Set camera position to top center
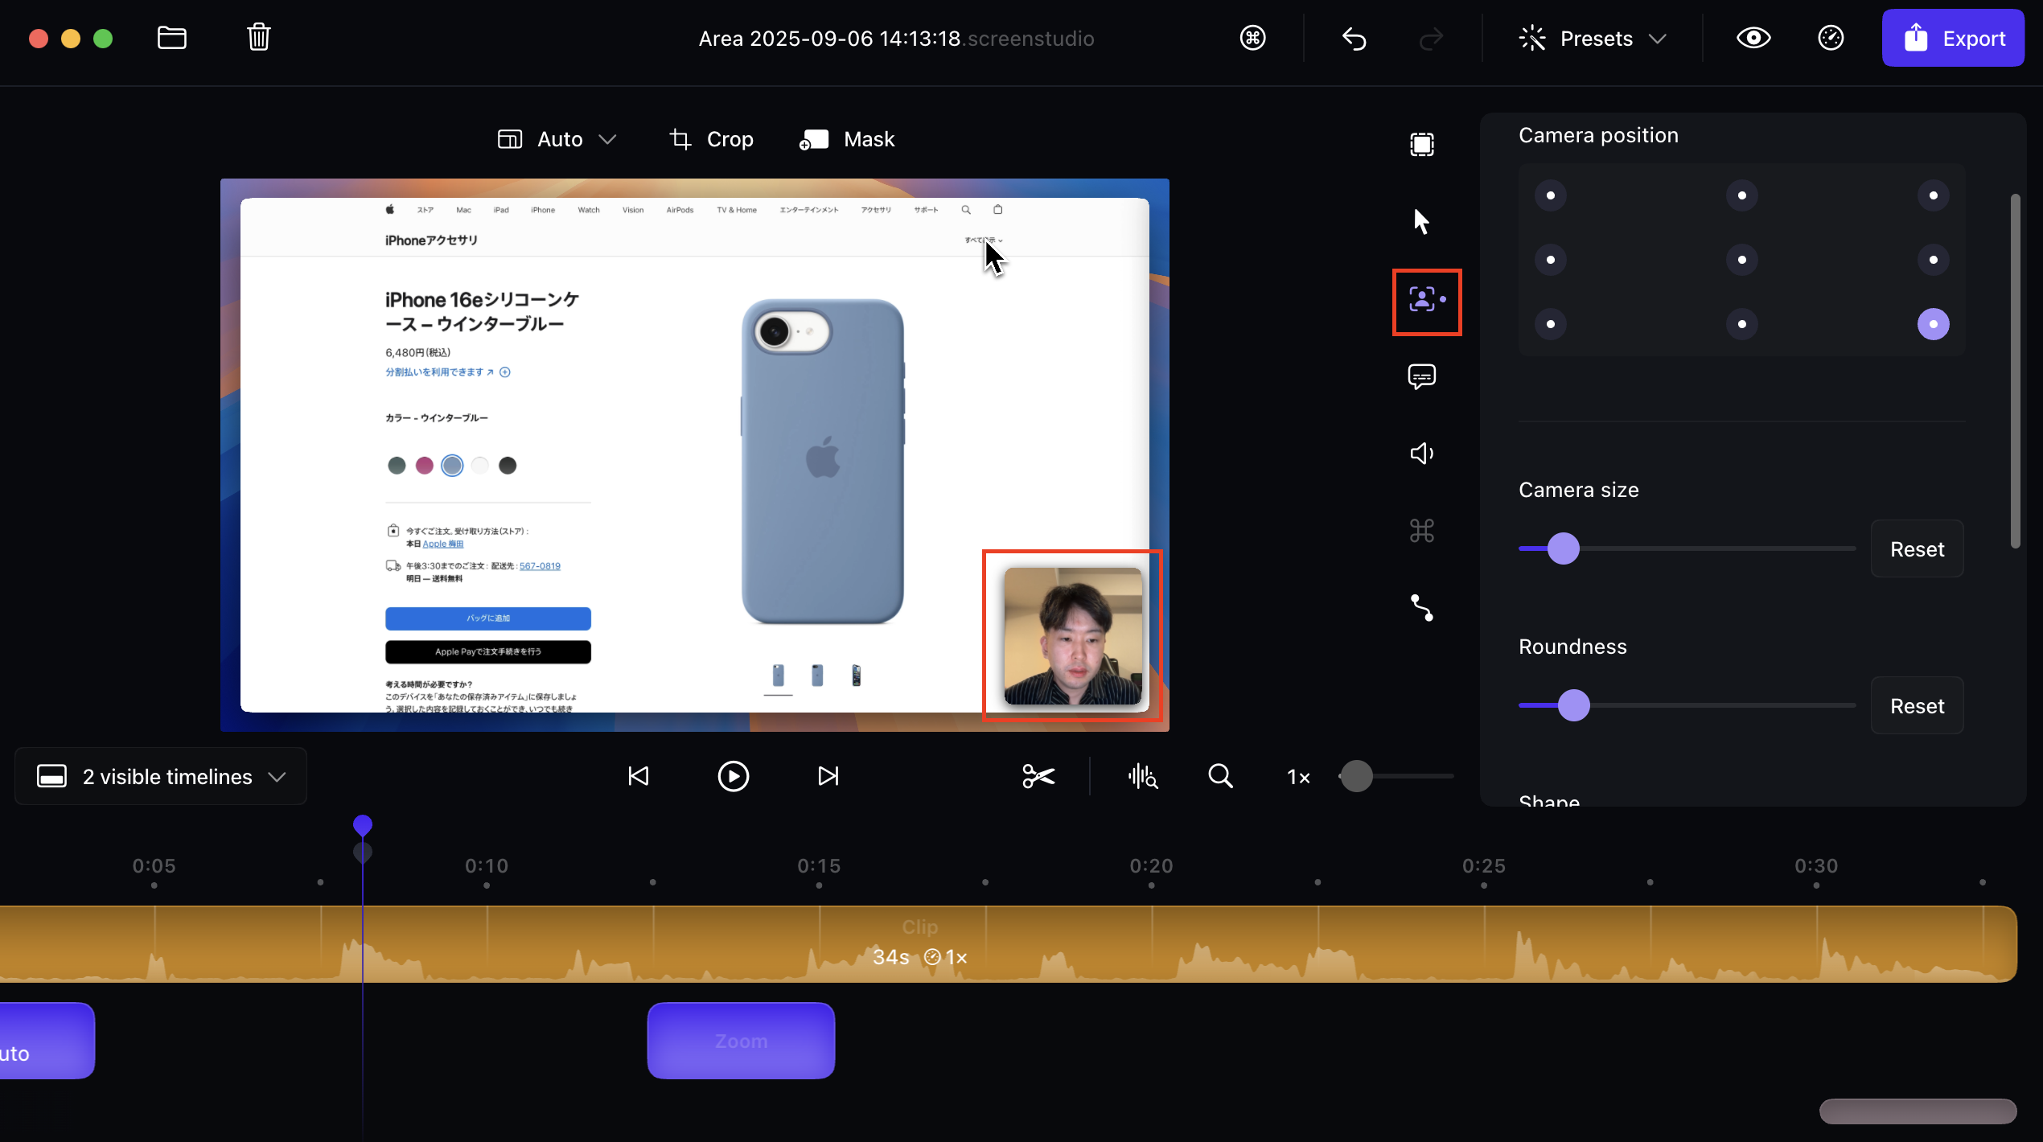The height and width of the screenshot is (1142, 2043). [x=1742, y=195]
